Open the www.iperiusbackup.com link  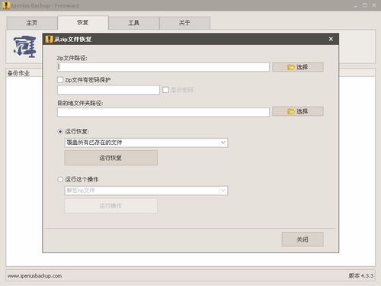pyautogui.click(x=34, y=276)
